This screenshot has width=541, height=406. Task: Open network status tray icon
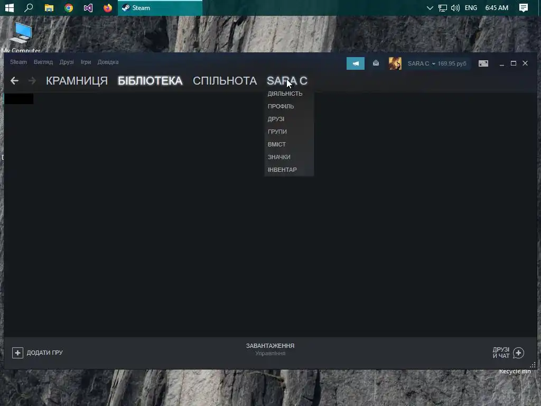click(442, 7)
